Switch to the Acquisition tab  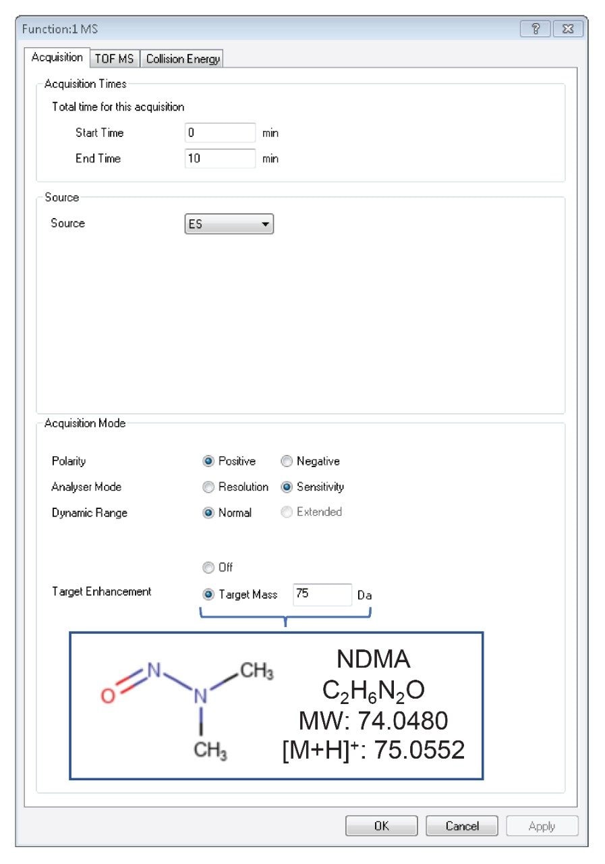(57, 57)
